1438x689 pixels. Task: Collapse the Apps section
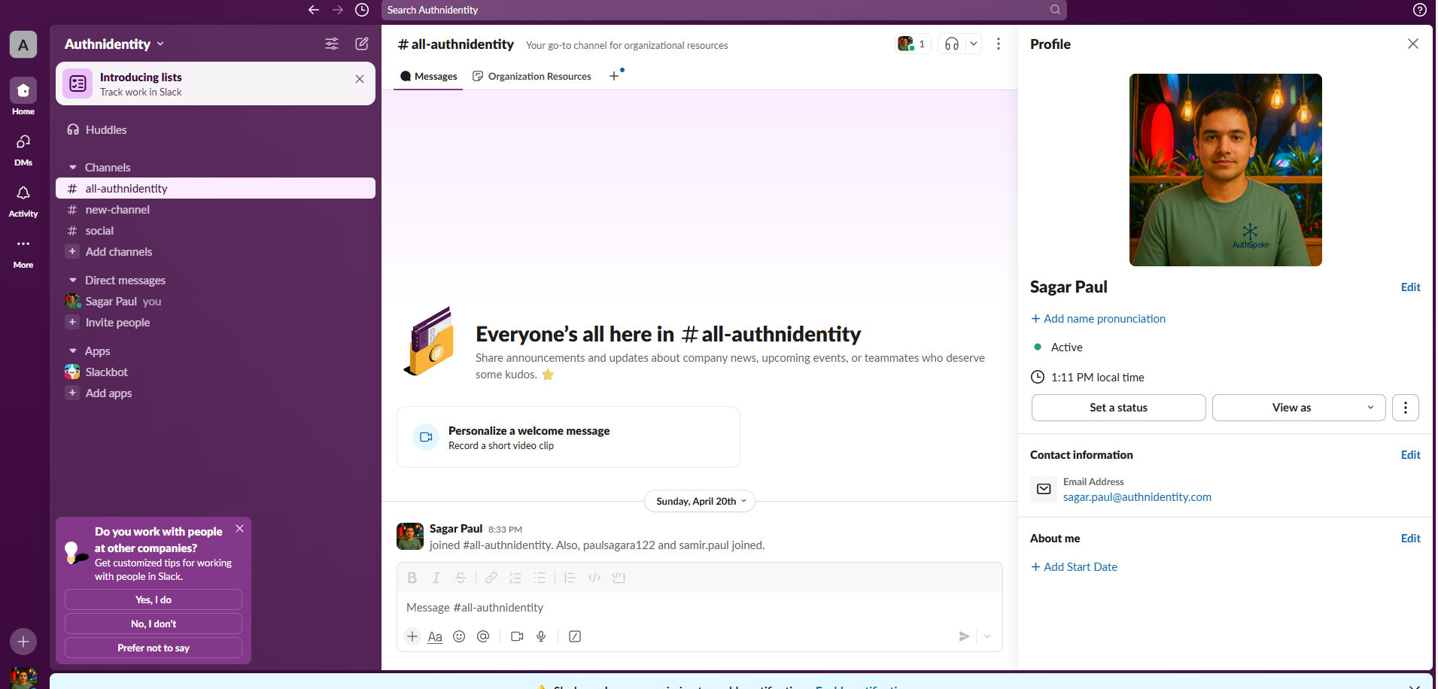[x=73, y=351]
